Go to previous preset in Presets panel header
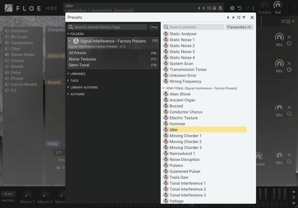This screenshot has width=298, height=208. (x=228, y=17)
